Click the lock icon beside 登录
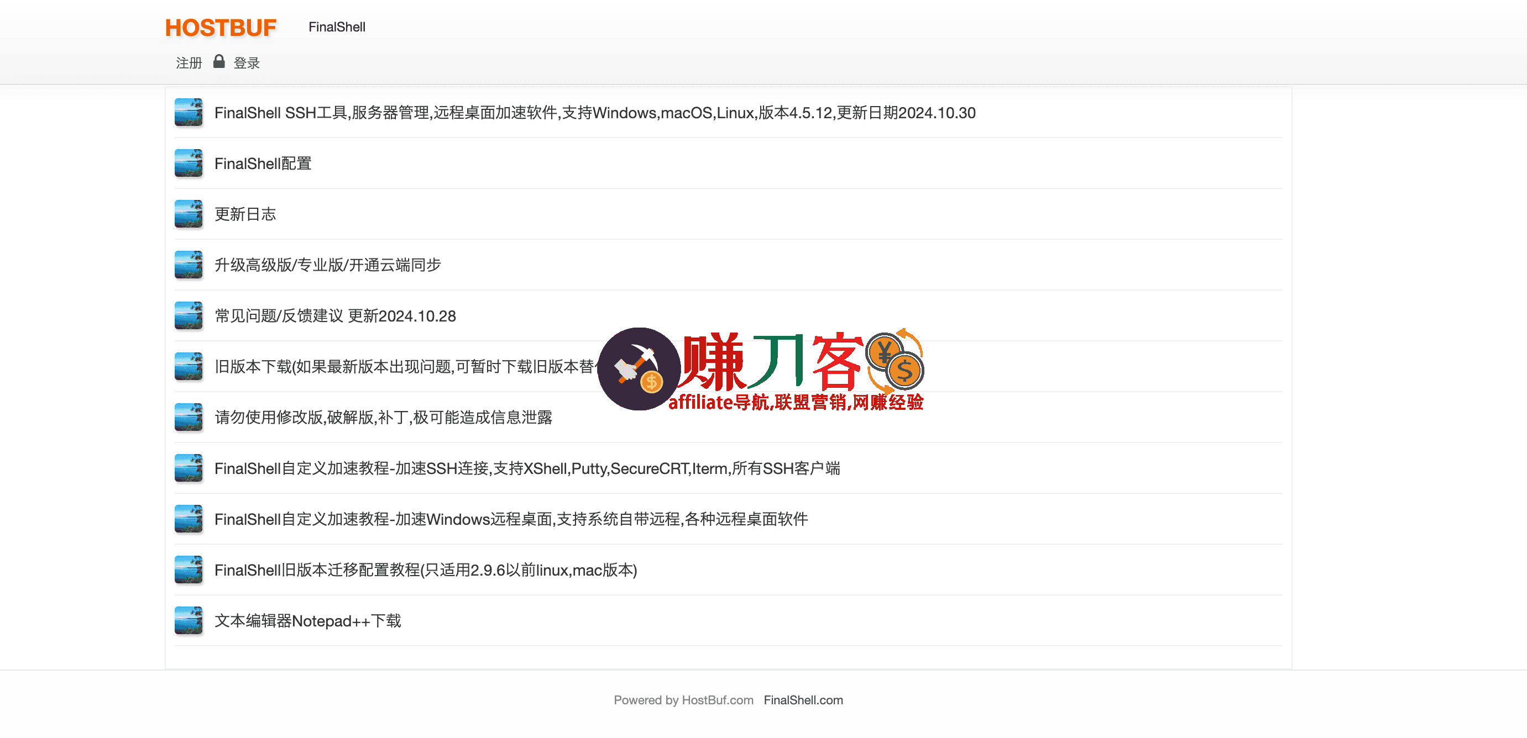1527x738 pixels. point(219,62)
